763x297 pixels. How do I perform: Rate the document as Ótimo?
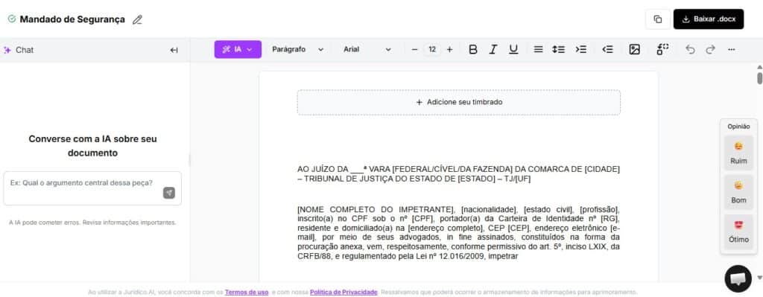(x=738, y=231)
